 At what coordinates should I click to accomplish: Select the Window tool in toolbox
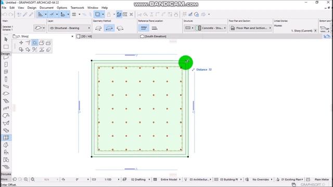pyautogui.click(x=6, y=72)
